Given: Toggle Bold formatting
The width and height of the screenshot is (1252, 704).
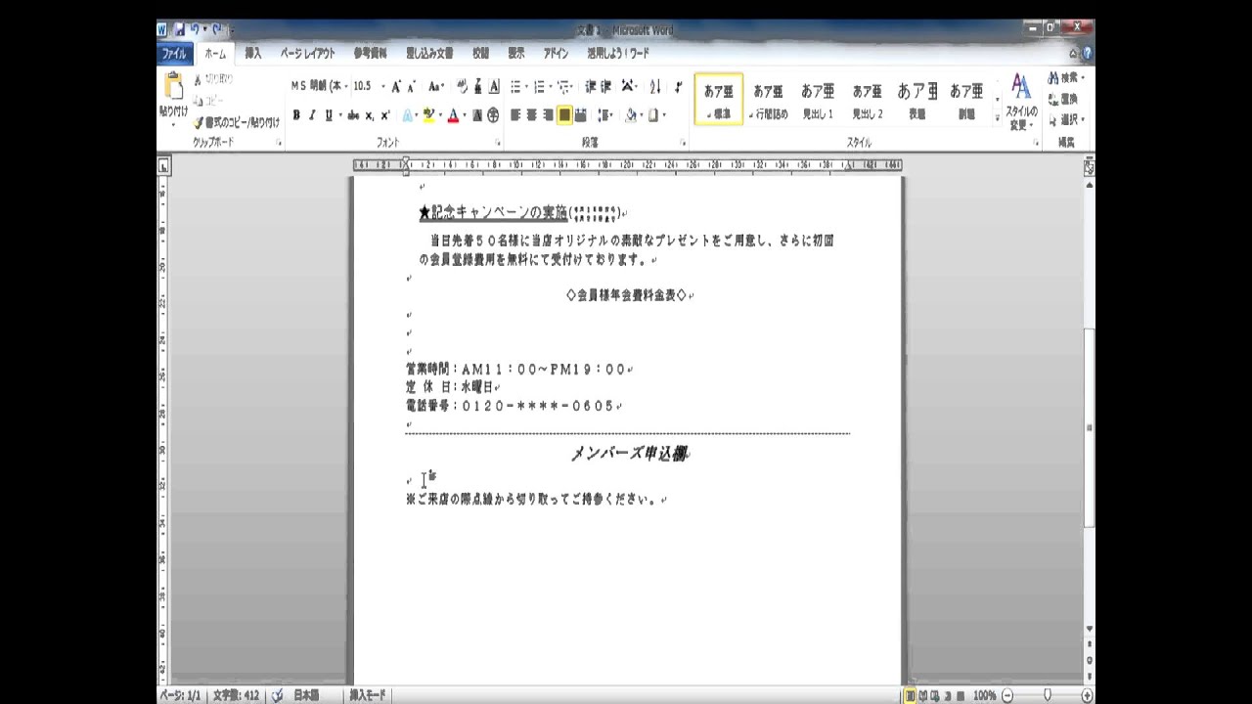Looking at the screenshot, I should (296, 115).
